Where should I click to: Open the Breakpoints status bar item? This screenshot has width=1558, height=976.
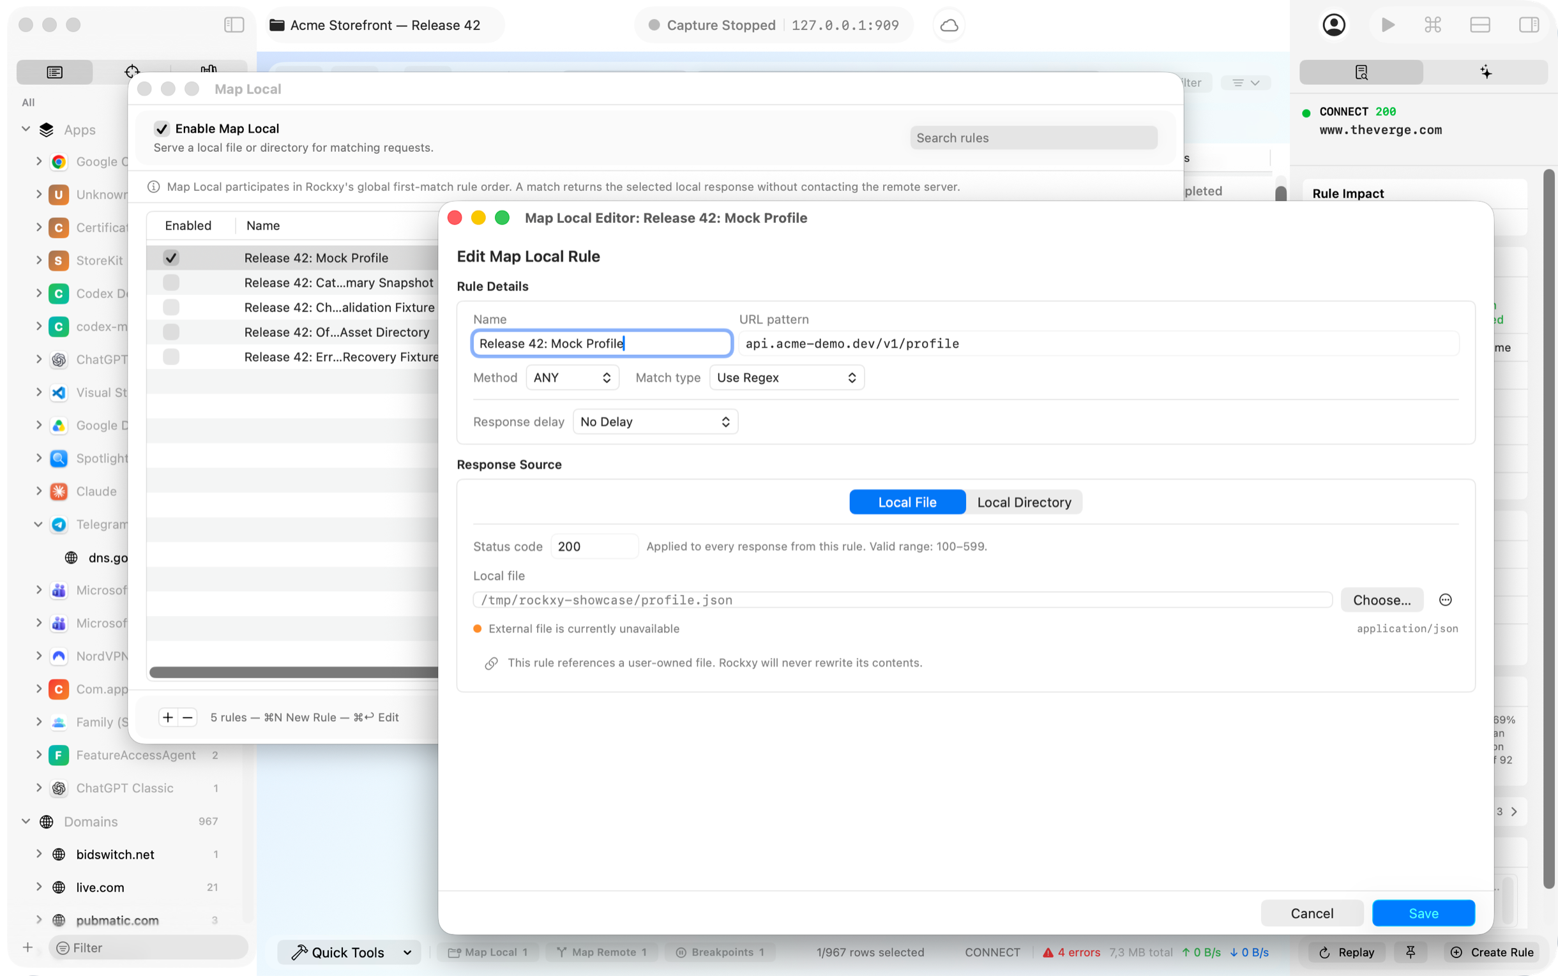click(719, 952)
